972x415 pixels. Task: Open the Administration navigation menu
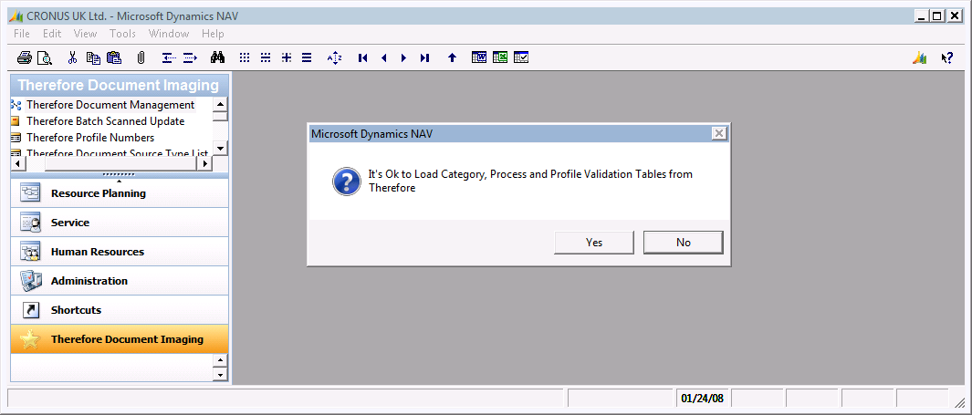pyautogui.click(x=120, y=281)
